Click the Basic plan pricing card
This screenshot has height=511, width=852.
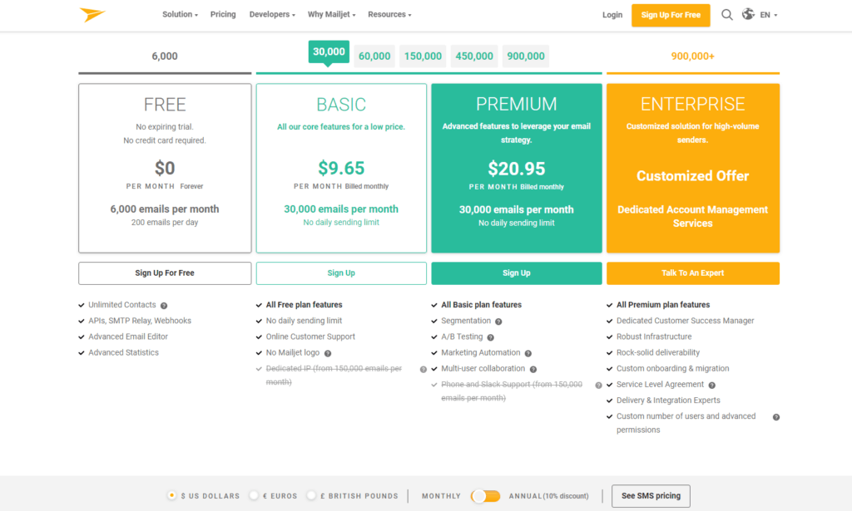tap(341, 168)
